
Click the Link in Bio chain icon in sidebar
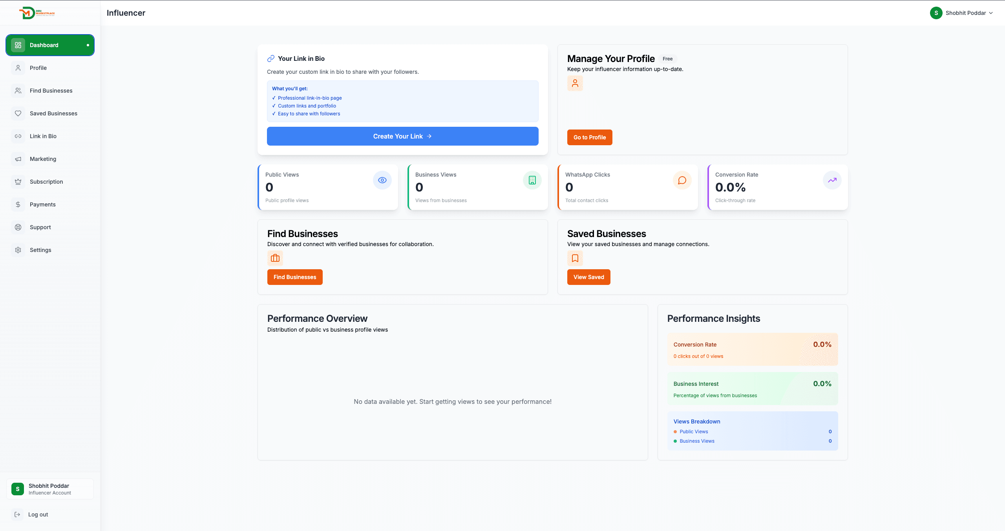[x=18, y=136]
